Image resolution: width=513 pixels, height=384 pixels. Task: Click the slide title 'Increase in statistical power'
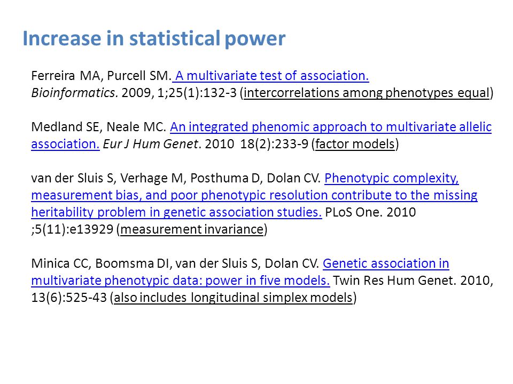[x=154, y=39]
